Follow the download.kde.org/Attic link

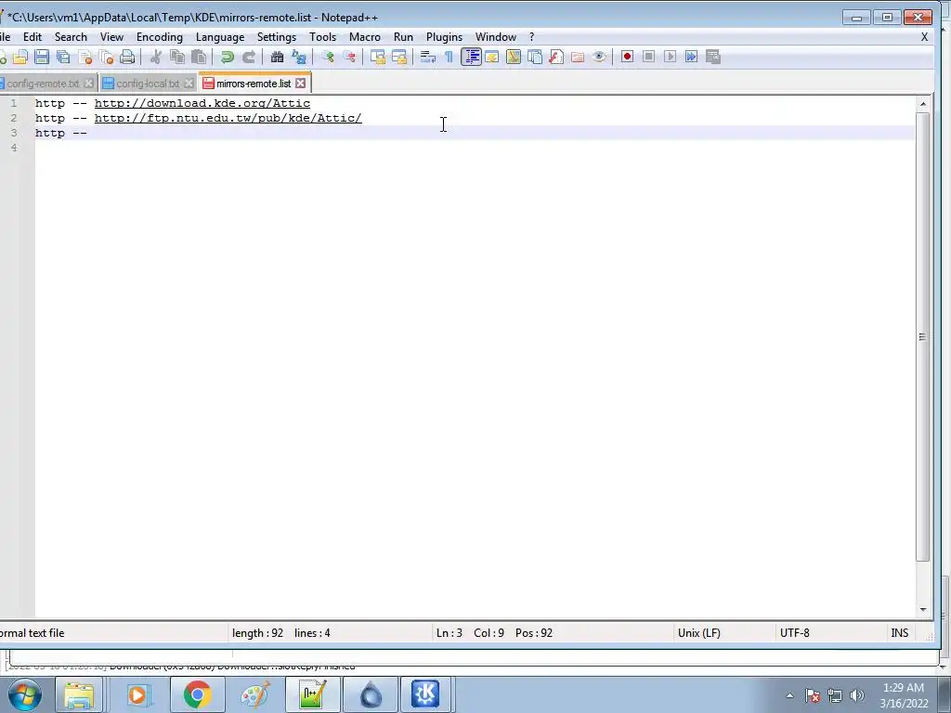coord(202,104)
